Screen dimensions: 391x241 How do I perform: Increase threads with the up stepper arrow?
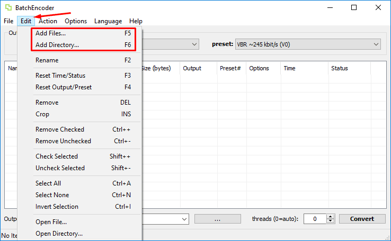click(x=331, y=217)
